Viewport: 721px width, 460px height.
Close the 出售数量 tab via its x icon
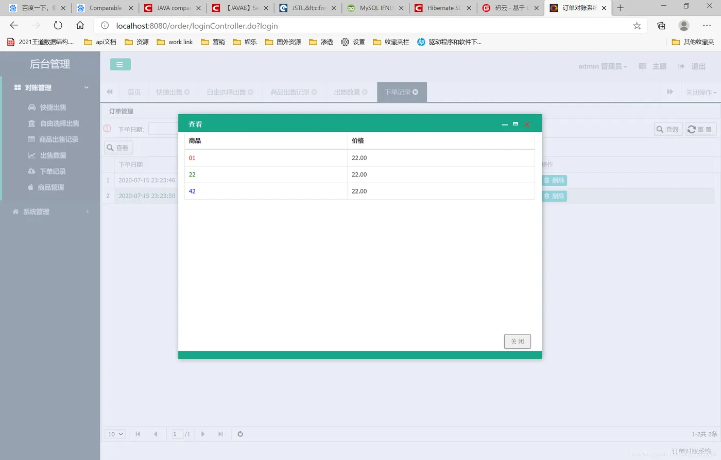click(365, 92)
